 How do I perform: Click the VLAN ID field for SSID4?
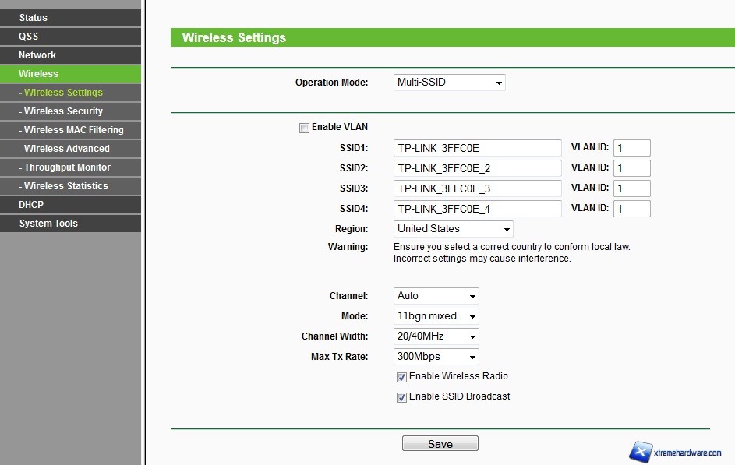coord(631,209)
